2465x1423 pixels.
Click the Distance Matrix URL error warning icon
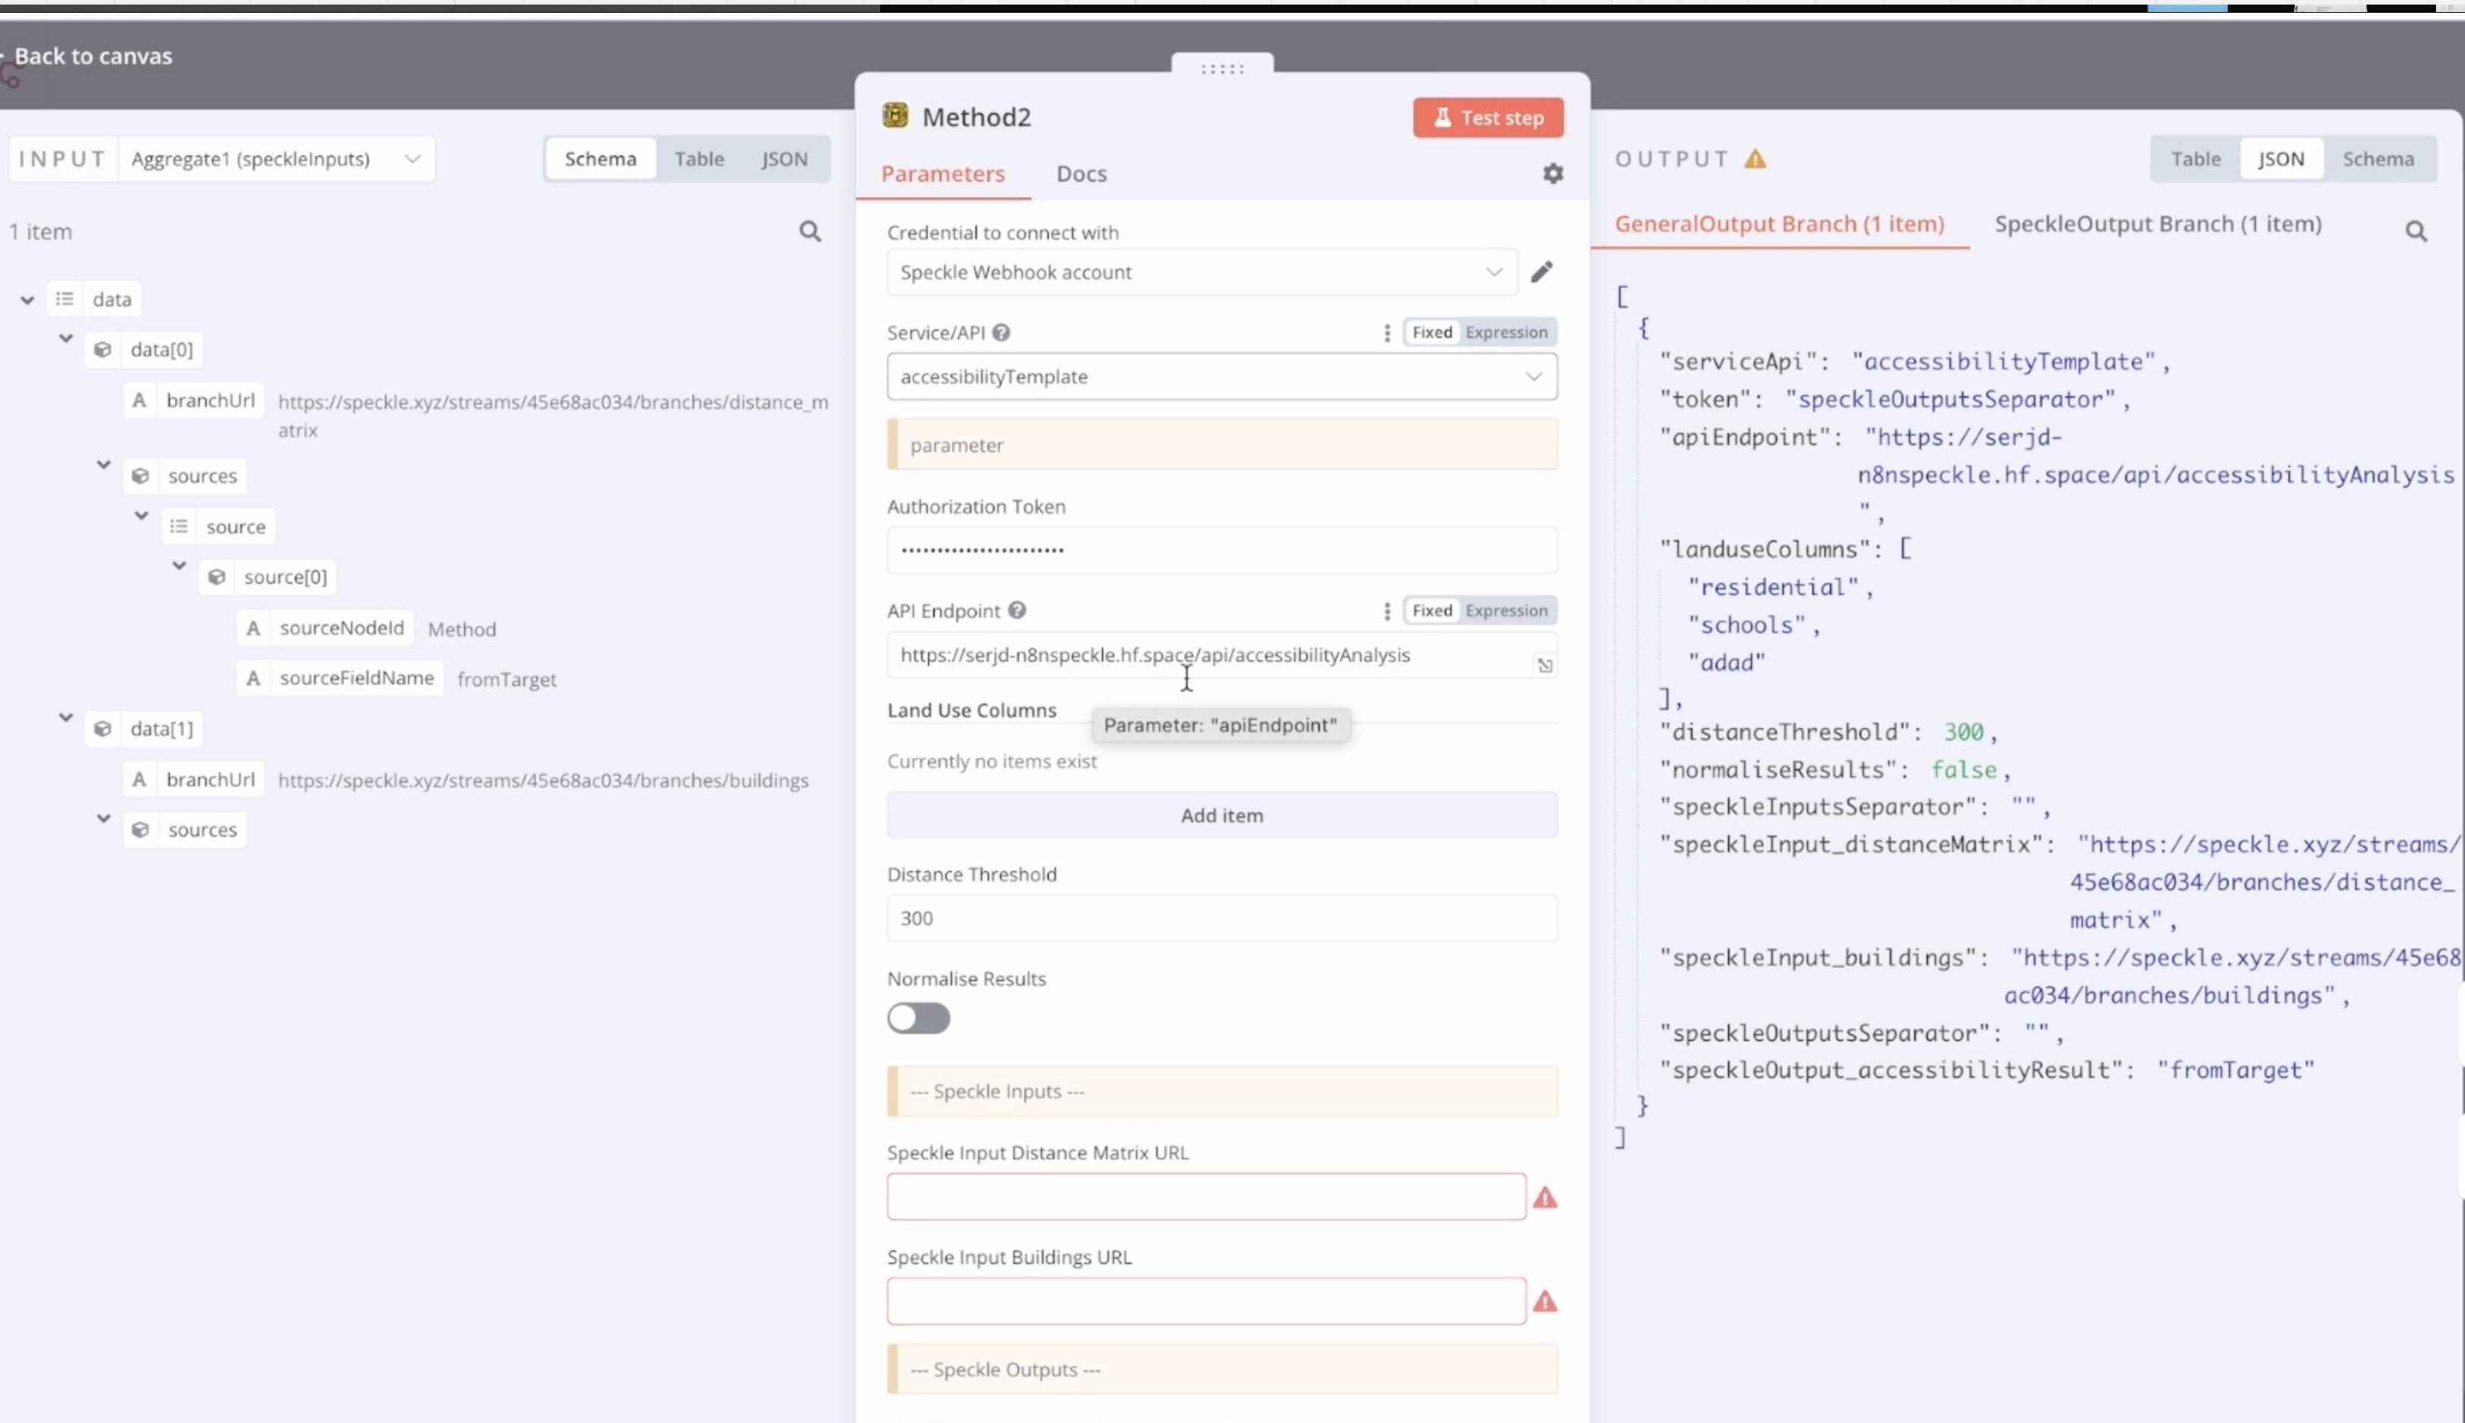[1544, 1197]
